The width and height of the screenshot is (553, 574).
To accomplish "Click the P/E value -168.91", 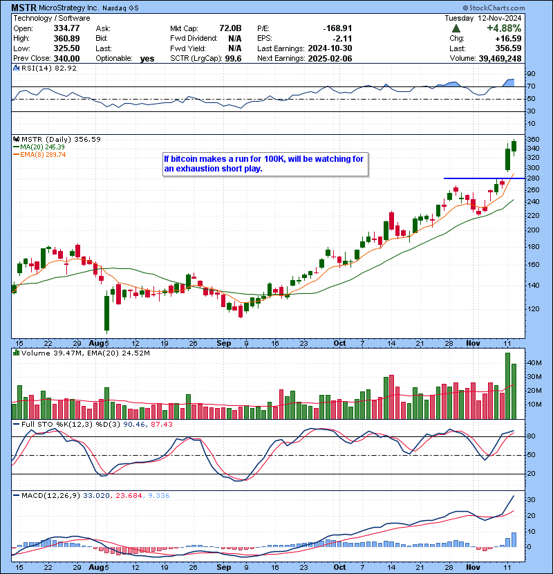I will [x=337, y=28].
